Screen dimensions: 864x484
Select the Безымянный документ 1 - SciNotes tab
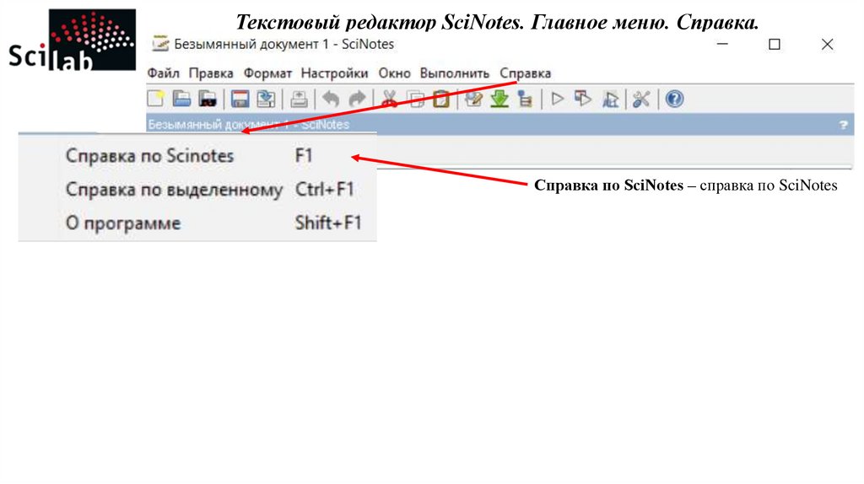point(249,125)
